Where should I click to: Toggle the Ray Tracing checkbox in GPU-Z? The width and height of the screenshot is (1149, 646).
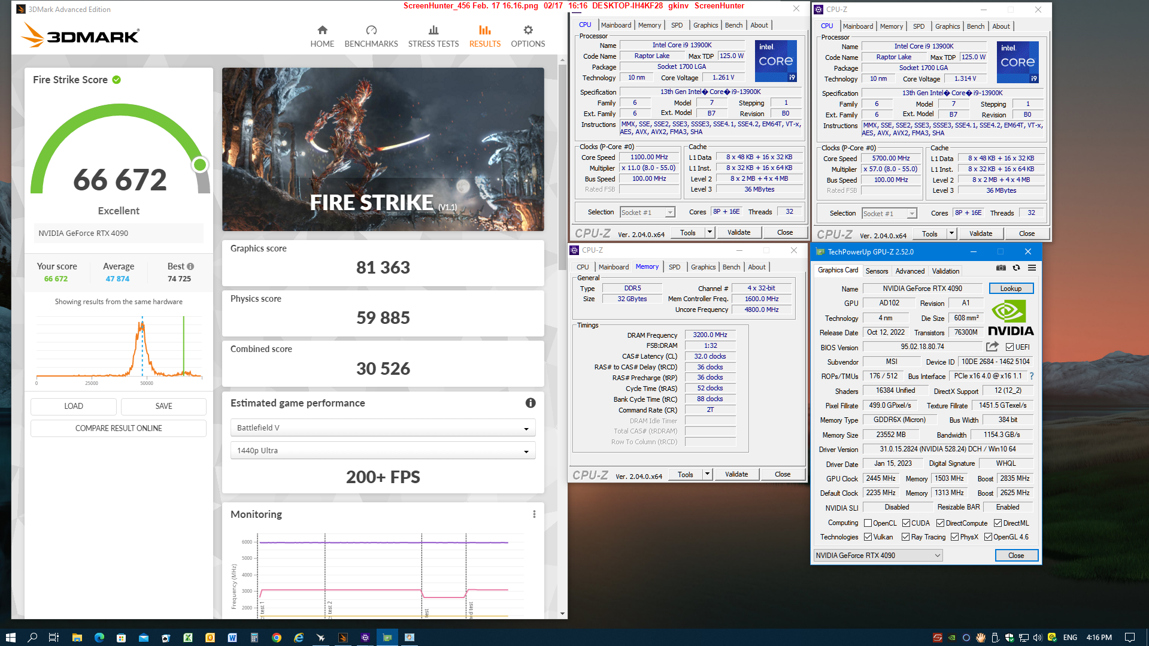click(905, 536)
